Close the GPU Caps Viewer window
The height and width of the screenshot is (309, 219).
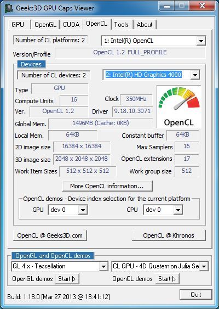[x=203, y=6]
